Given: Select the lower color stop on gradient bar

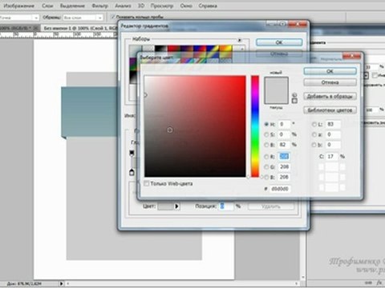Looking at the screenshot, I should pyautogui.click(x=132, y=172).
